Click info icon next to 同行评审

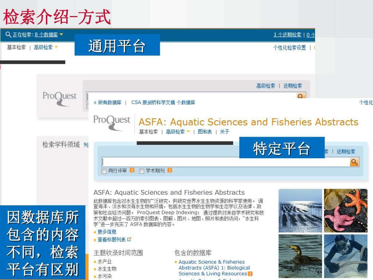point(132,170)
